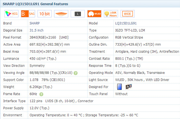Click the 800:1 contrast ratio value
Image resolution: width=180 pixels, height=119 pixels.
point(129,59)
